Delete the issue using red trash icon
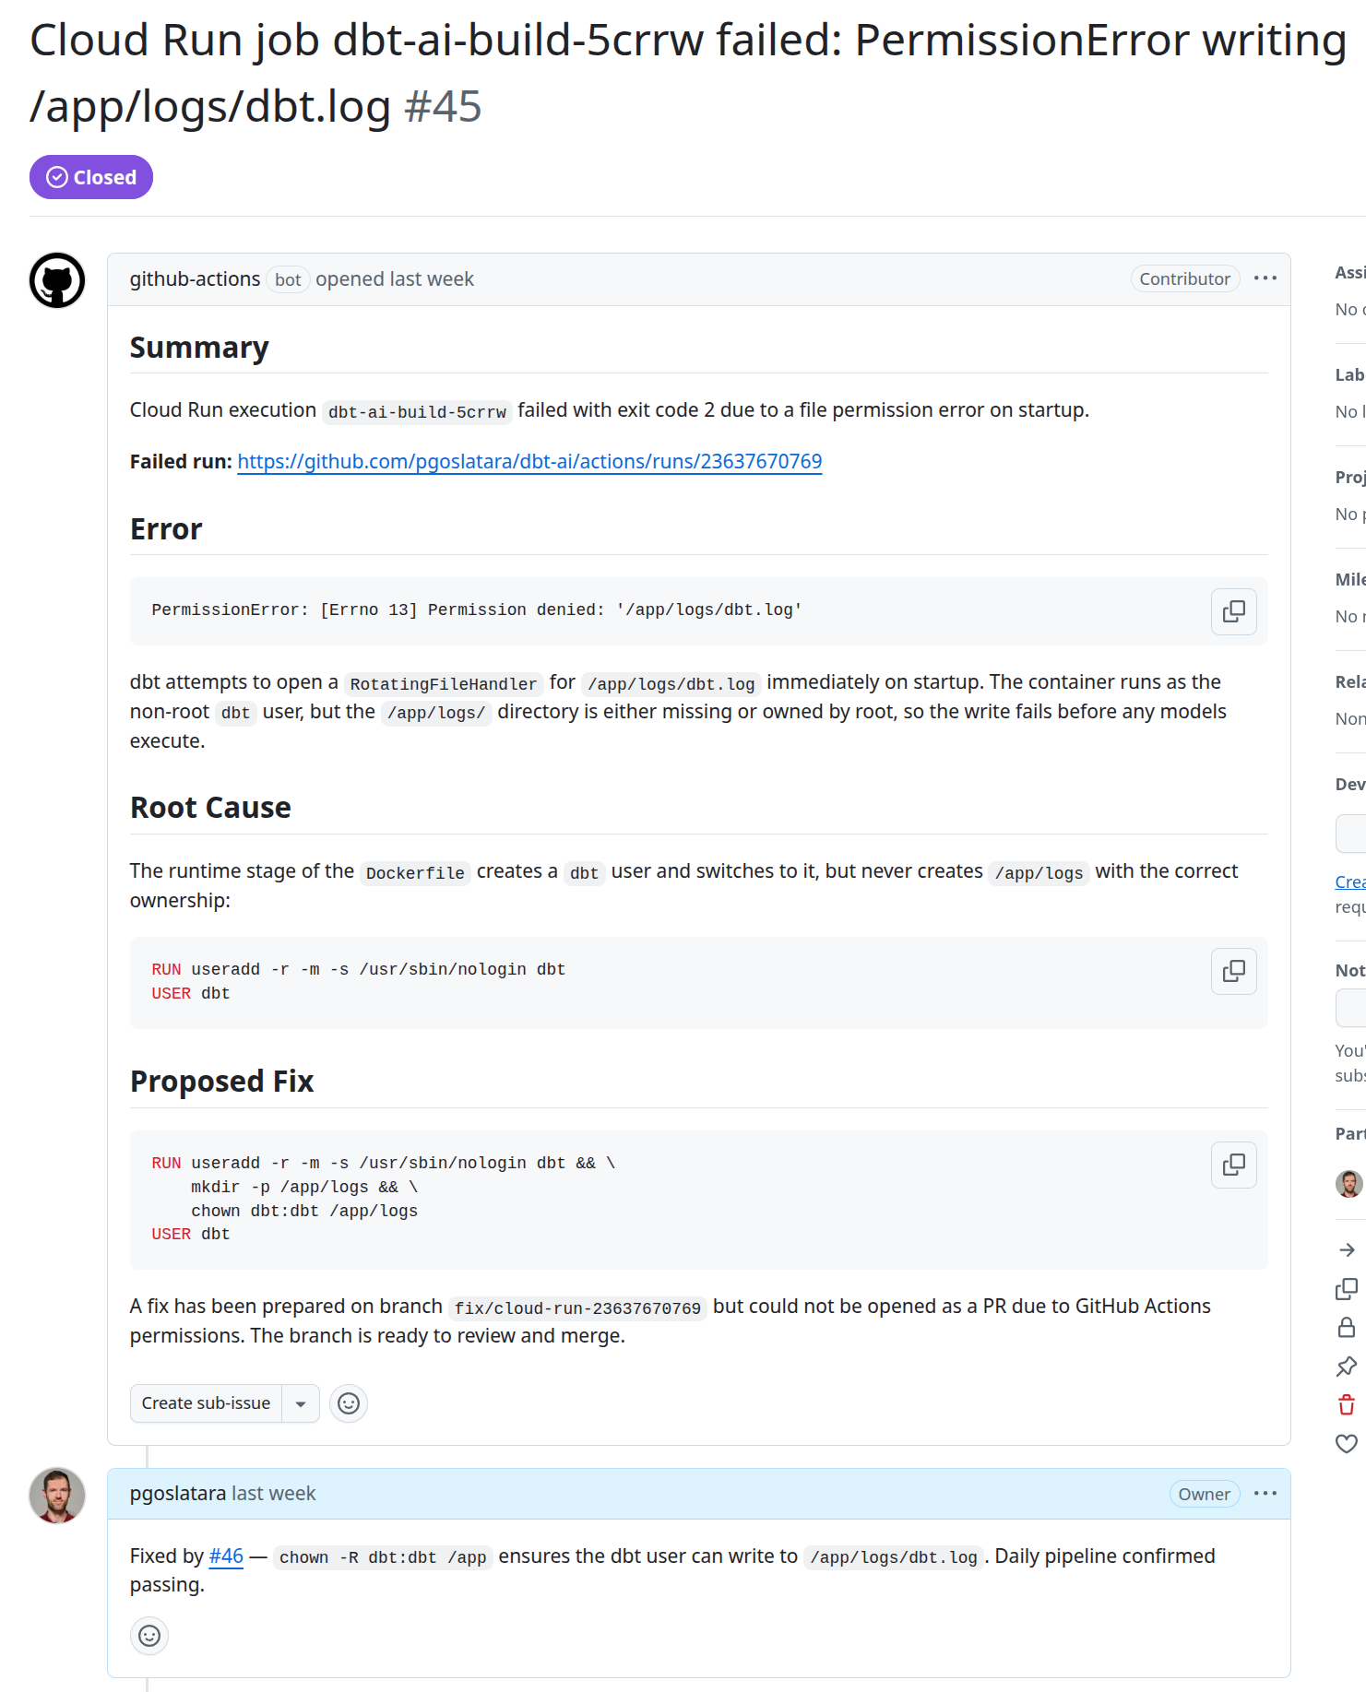The height and width of the screenshot is (1692, 1366). 1347,1405
